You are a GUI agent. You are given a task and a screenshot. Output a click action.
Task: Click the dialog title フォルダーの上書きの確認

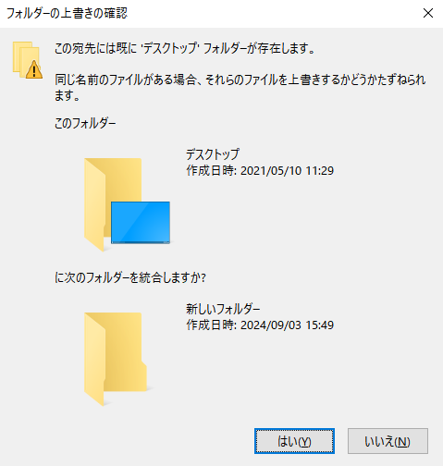[x=67, y=13]
